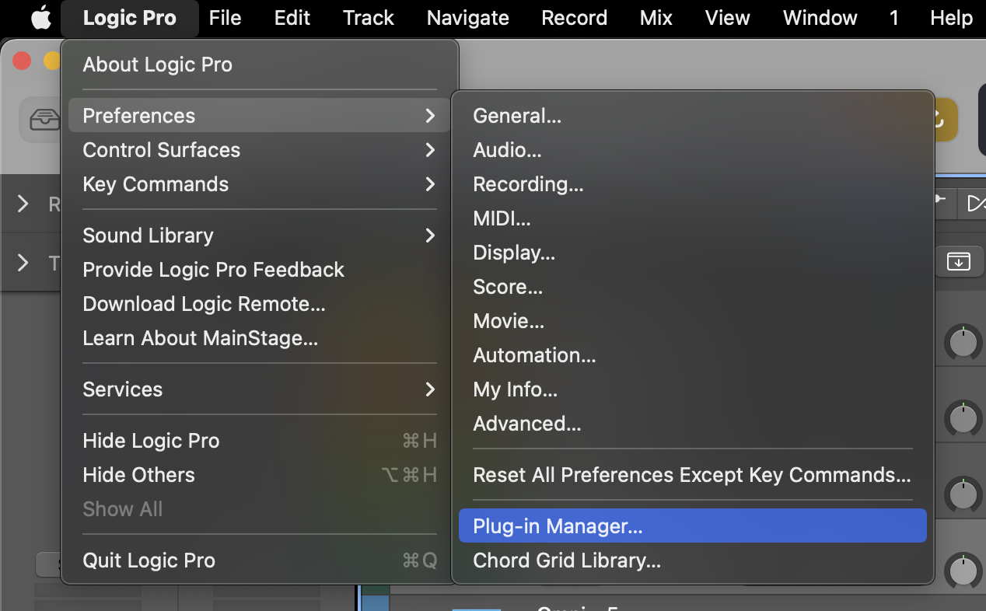Open the Navigate menu
986x611 pixels.
tap(468, 18)
